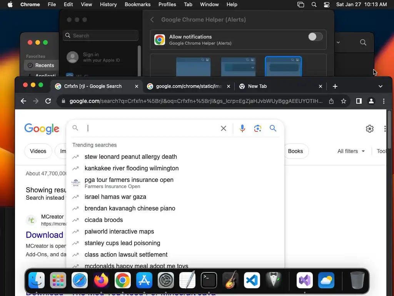
Task: Click the Finder window search icon
Action: click(363, 42)
